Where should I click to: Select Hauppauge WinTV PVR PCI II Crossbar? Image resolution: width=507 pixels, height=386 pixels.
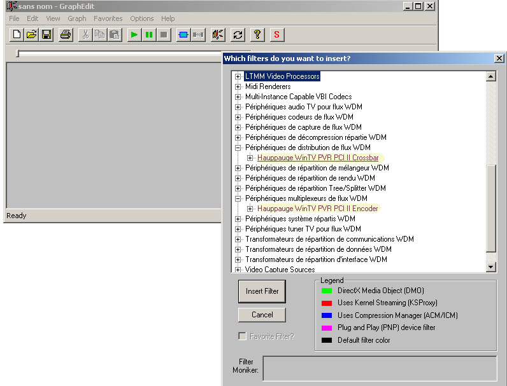coord(318,158)
